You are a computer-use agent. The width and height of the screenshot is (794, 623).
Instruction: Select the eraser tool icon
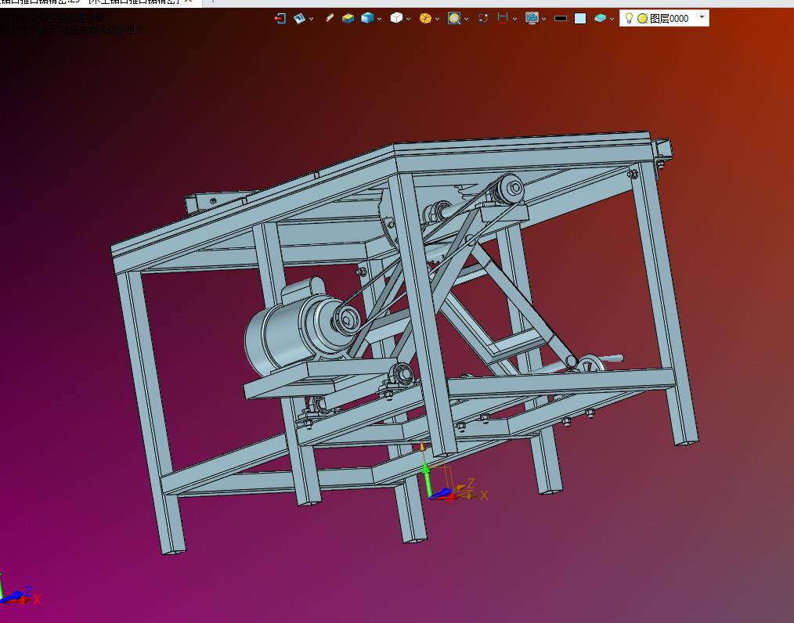coord(329,18)
